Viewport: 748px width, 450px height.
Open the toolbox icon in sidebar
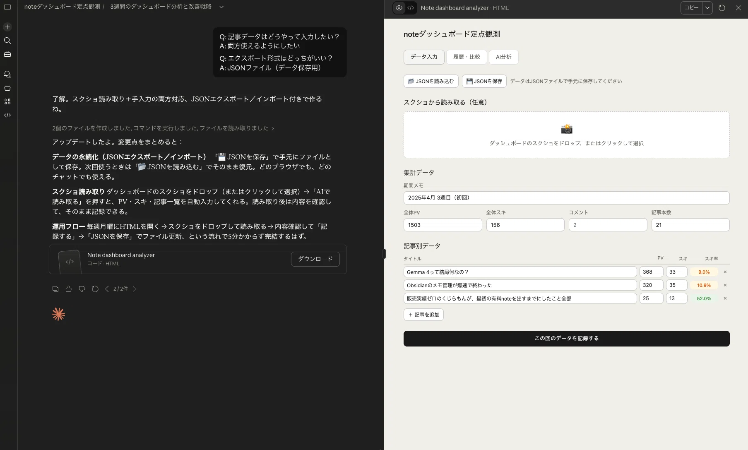tap(7, 54)
